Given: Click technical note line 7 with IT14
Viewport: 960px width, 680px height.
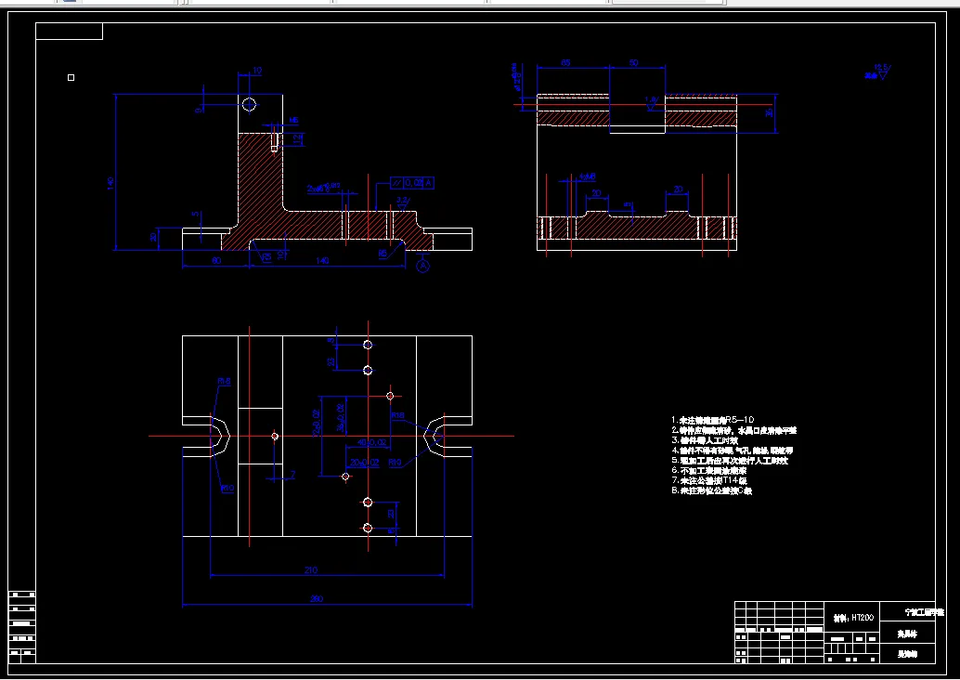Looking at the screenshot, I should [709, 481].
